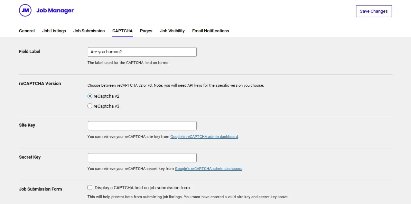411x204 pixels.
Task: Click 'This will help prevent bots' description text
Action: pyautogui.click(x=188, y=197)
